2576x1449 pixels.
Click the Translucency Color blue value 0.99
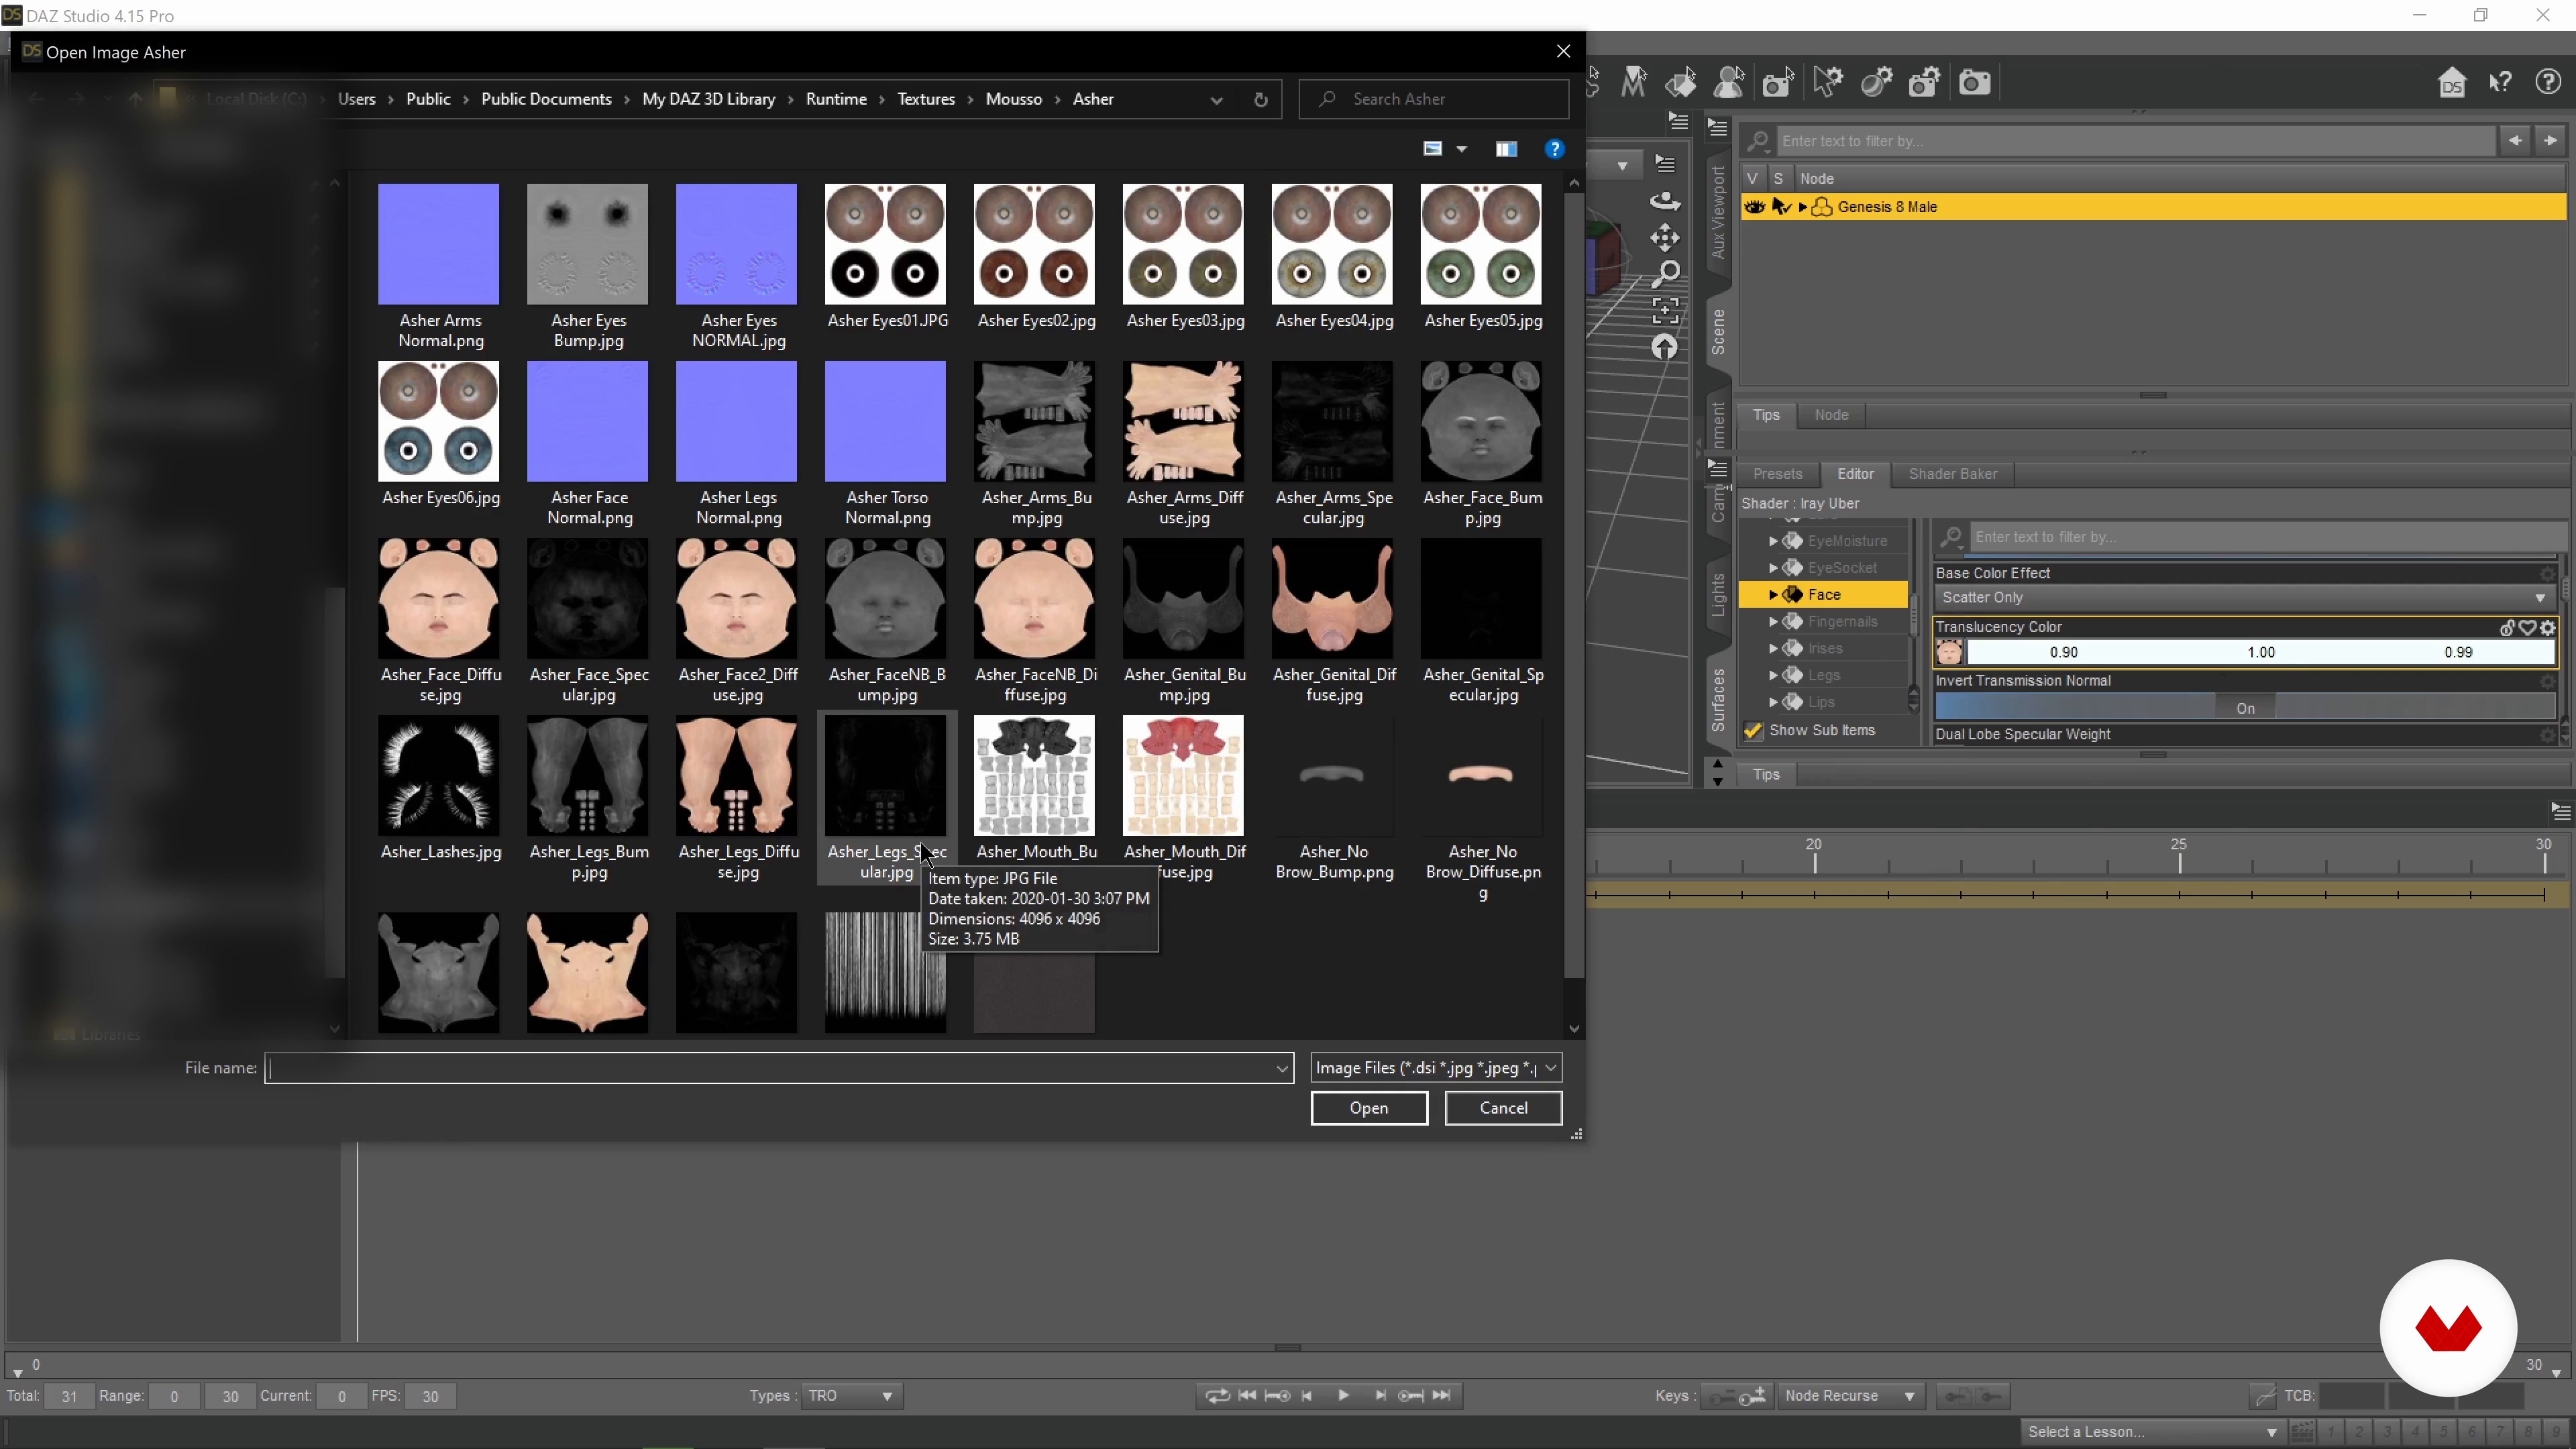[2458, 653]
